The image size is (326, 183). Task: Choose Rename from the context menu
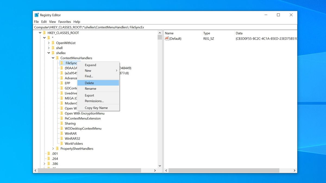tap(90, 89)
